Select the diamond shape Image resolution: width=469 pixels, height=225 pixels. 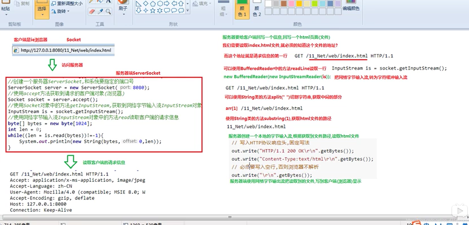click(x=146, y=4)
